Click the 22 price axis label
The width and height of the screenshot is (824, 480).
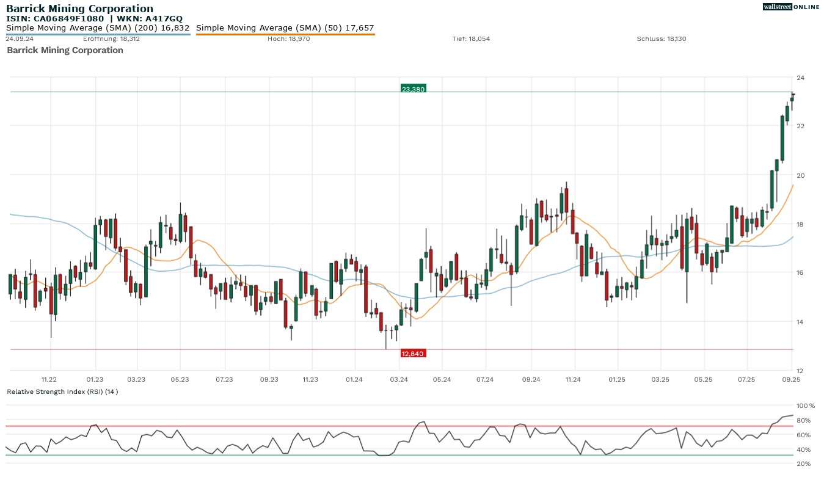click(x=800, y=126)
